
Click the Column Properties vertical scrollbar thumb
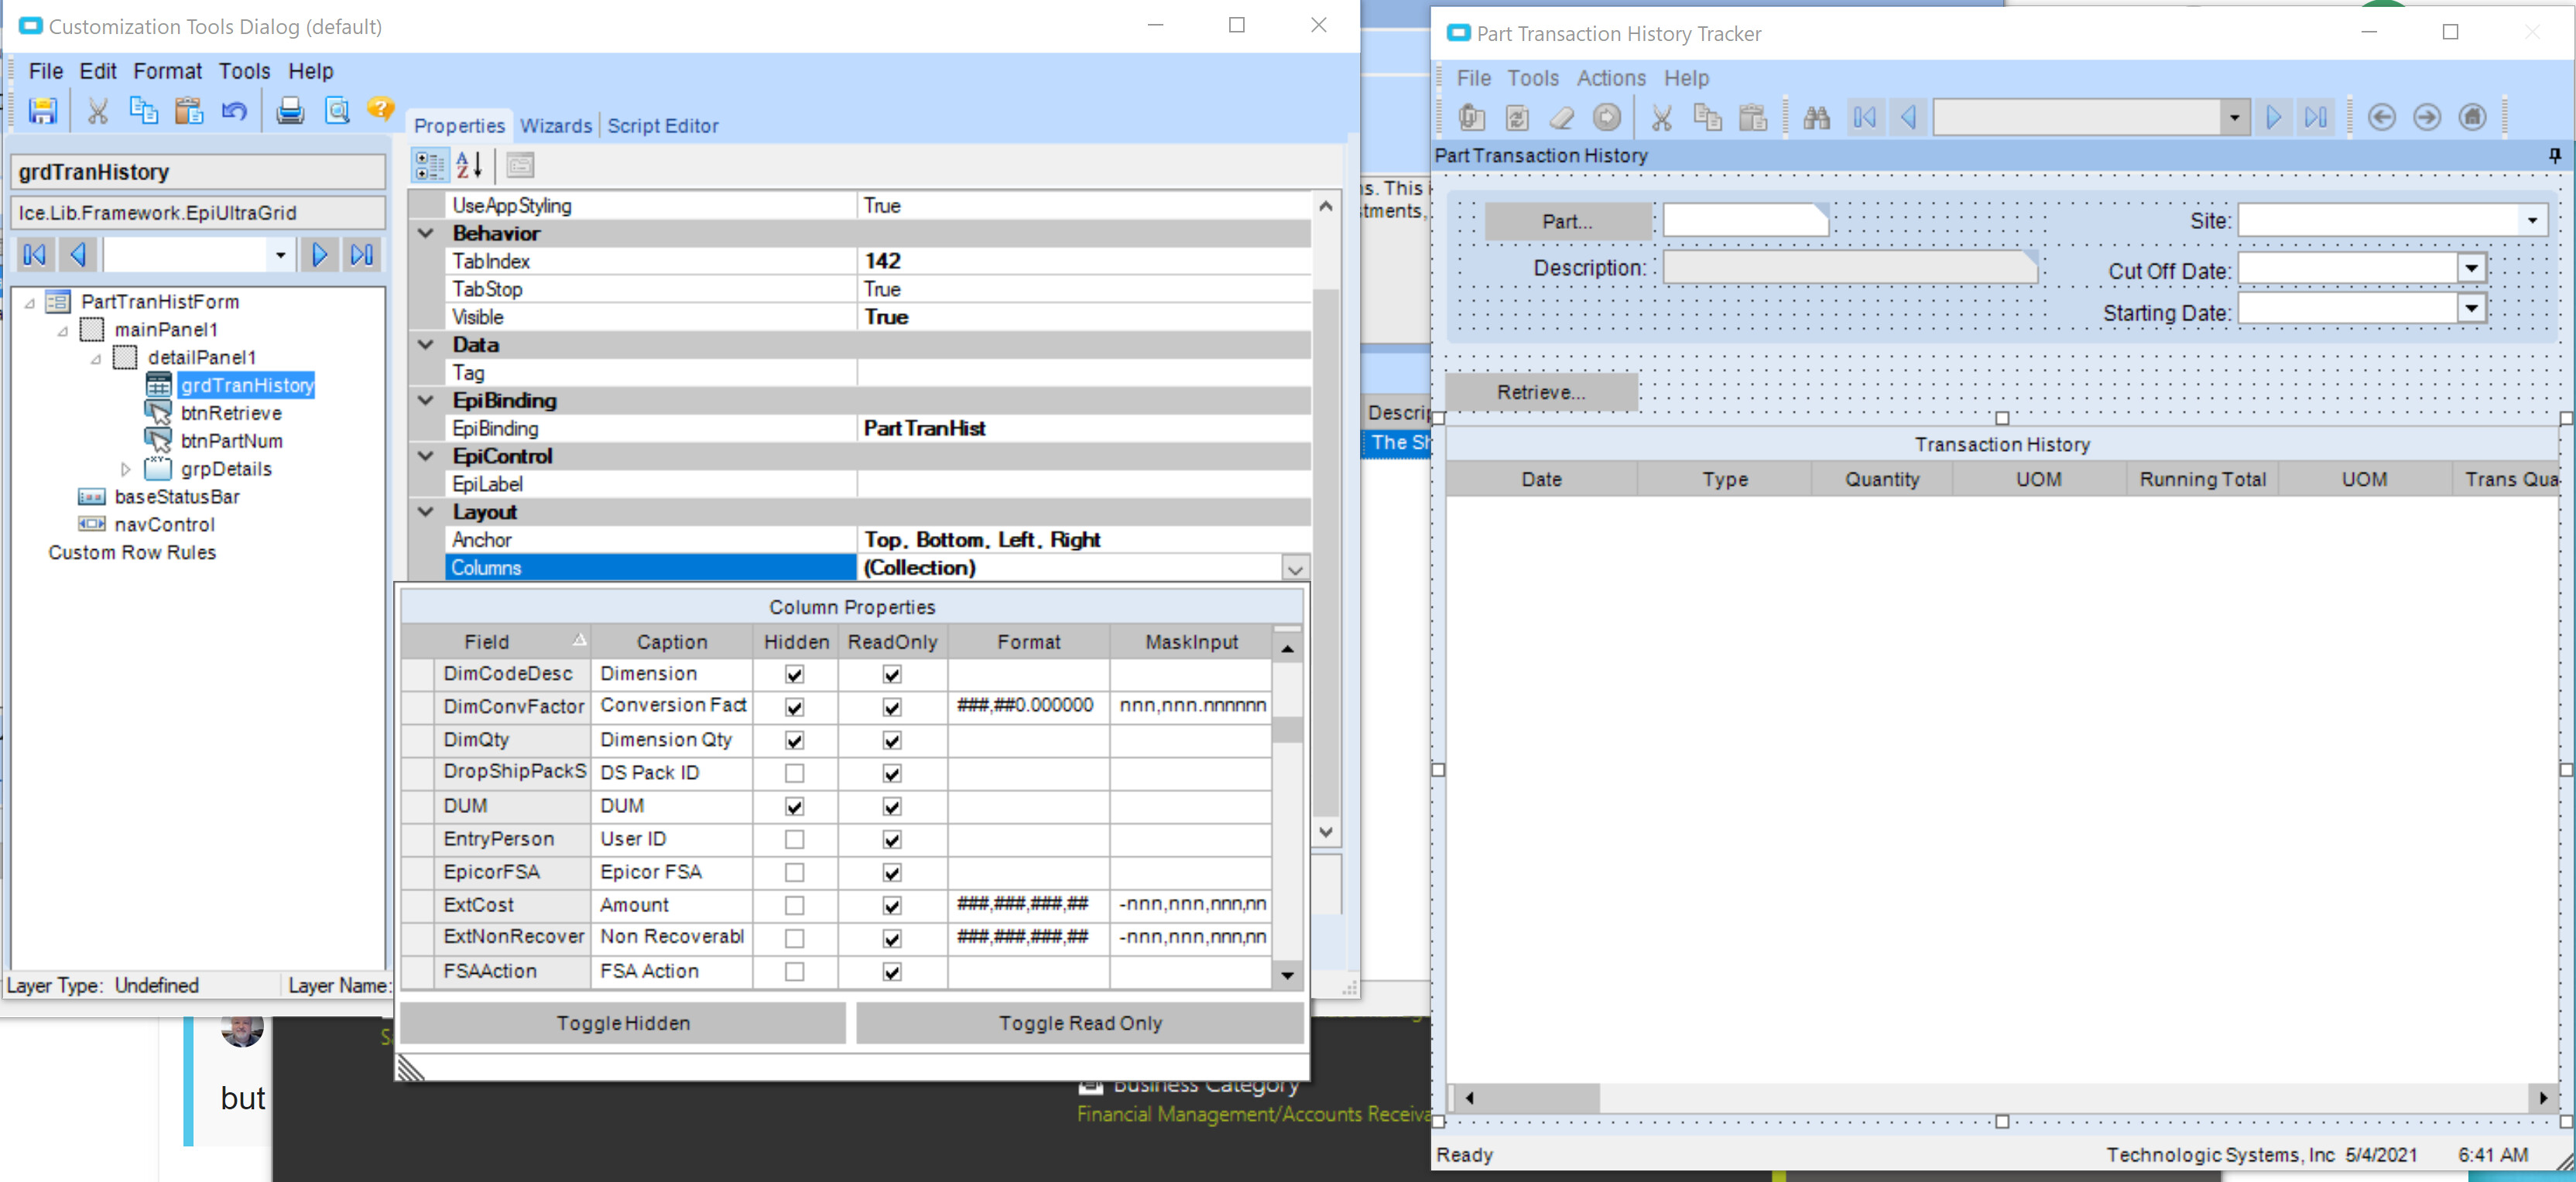point(1287,729)
